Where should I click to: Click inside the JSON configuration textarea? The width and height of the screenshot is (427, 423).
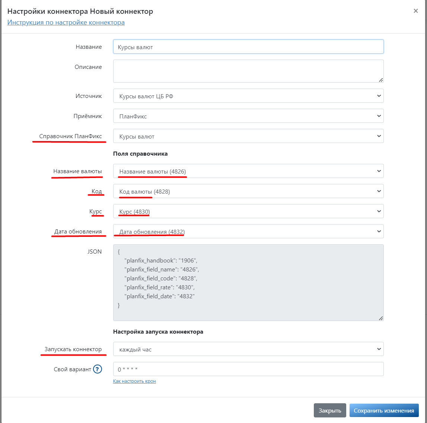point(248,283)
